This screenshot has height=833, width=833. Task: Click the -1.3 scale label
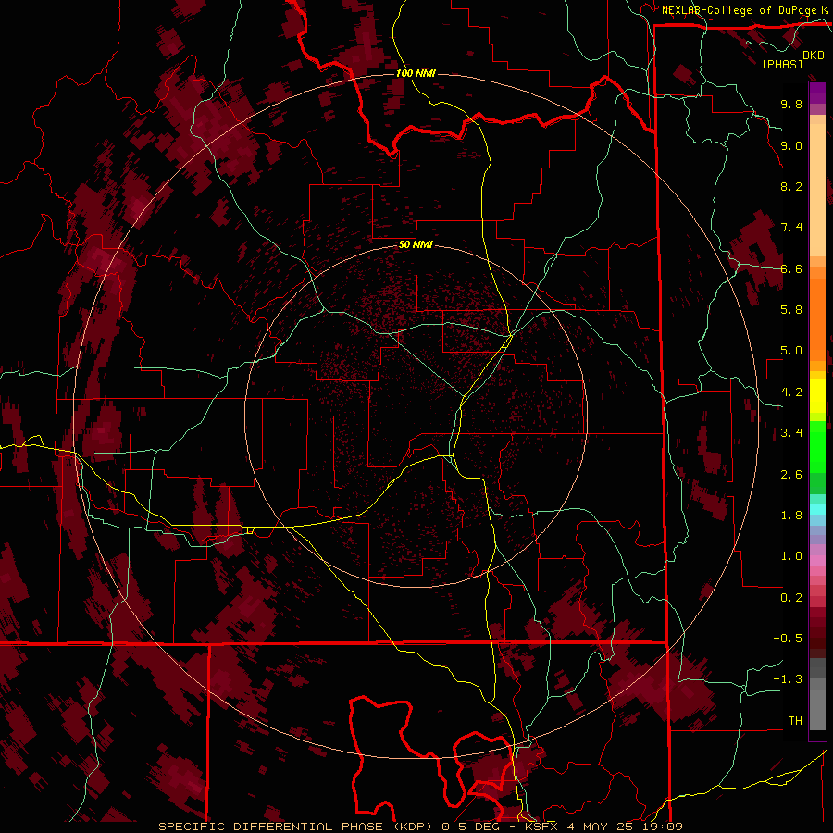[x=788, y=679]
